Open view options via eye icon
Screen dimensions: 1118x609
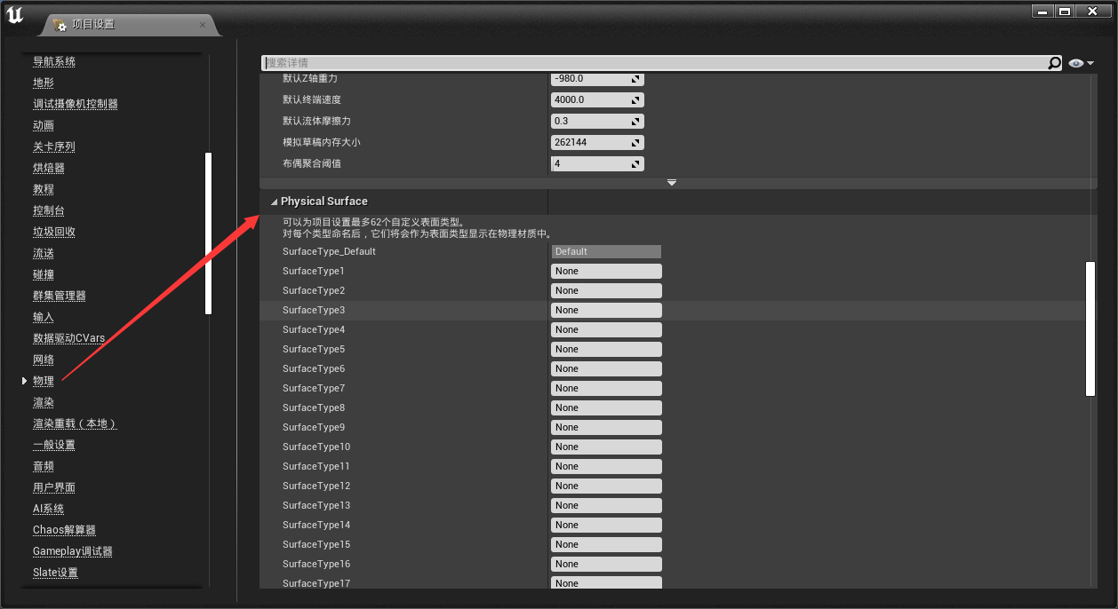point(1076,63)
